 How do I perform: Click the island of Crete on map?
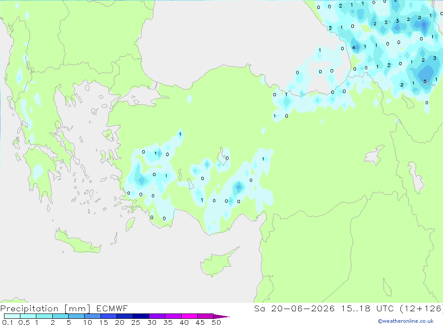click(x=77, y=241)
